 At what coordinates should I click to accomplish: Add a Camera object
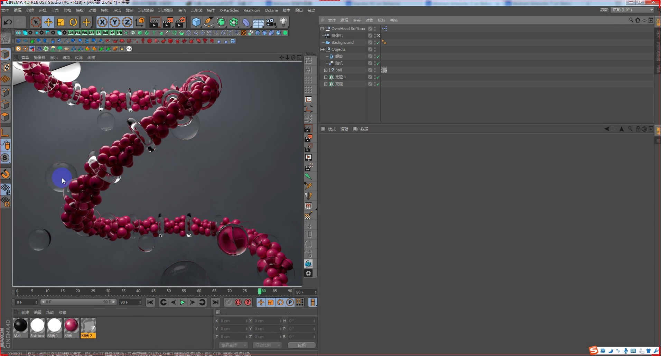[271, 22]
